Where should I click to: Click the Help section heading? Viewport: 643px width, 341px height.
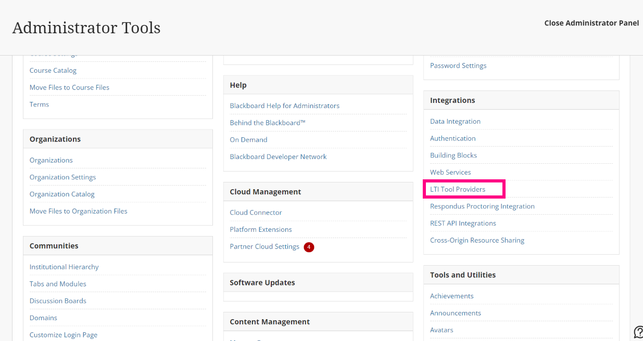238,85
